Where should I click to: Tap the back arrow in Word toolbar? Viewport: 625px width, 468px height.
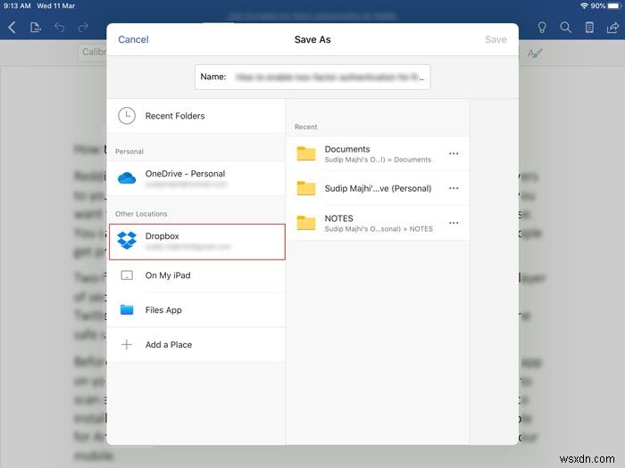pos(12,28)
